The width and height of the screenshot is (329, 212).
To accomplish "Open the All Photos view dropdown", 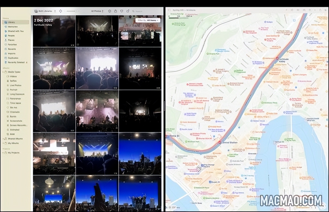I will (x=97, y=11).
